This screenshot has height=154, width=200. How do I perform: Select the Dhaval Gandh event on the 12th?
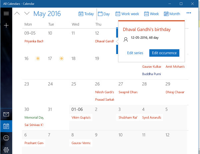pos(105,41)
